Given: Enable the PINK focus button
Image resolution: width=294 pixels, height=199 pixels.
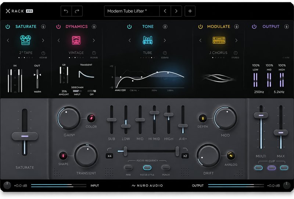Looking at the screenshot, I should point(128,167).
